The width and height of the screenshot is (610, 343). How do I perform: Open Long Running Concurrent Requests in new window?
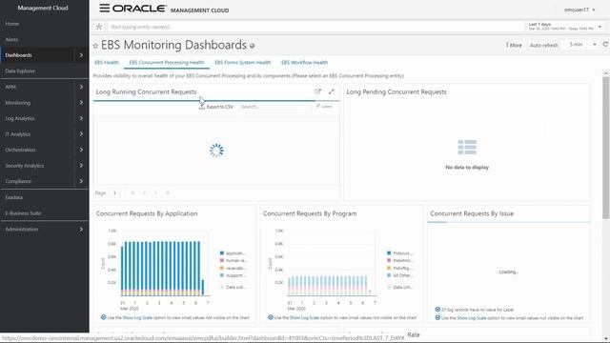317,91
